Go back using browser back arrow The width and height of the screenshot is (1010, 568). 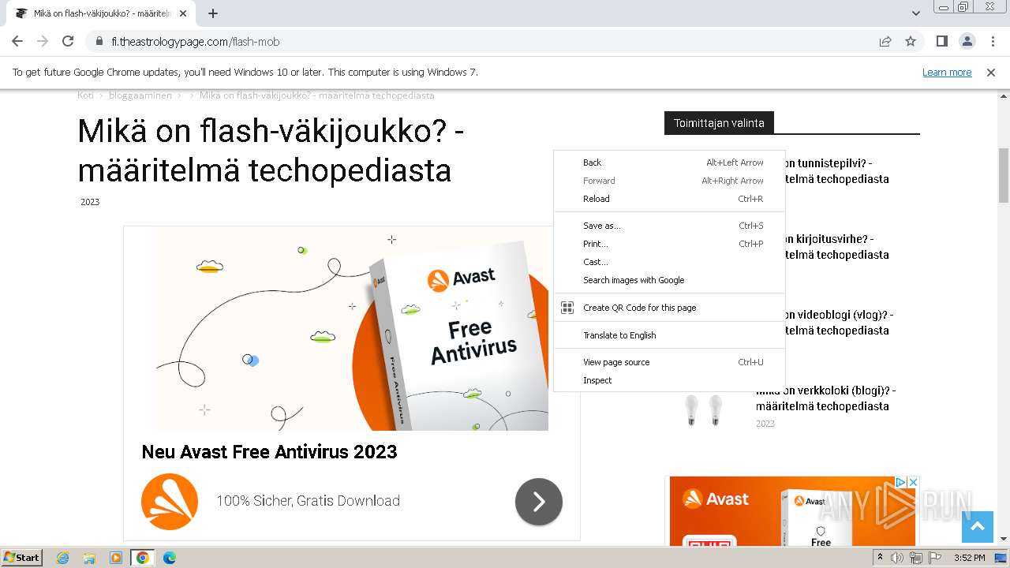(17, 41)
